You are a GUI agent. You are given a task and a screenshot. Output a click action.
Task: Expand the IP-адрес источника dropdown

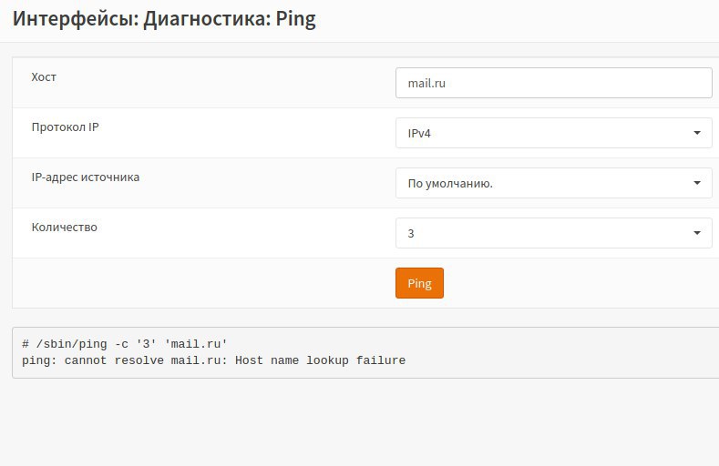(553, 183)
